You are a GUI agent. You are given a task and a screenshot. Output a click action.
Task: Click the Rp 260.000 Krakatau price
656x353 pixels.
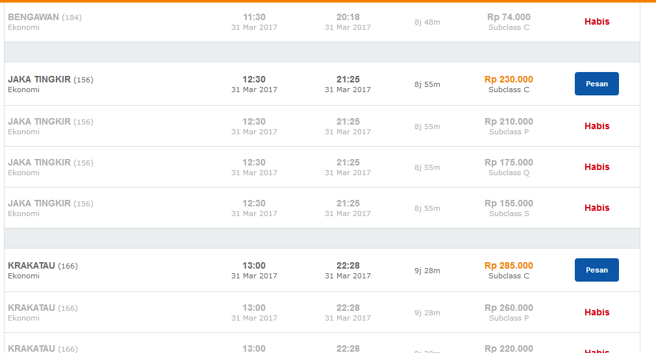509,308
